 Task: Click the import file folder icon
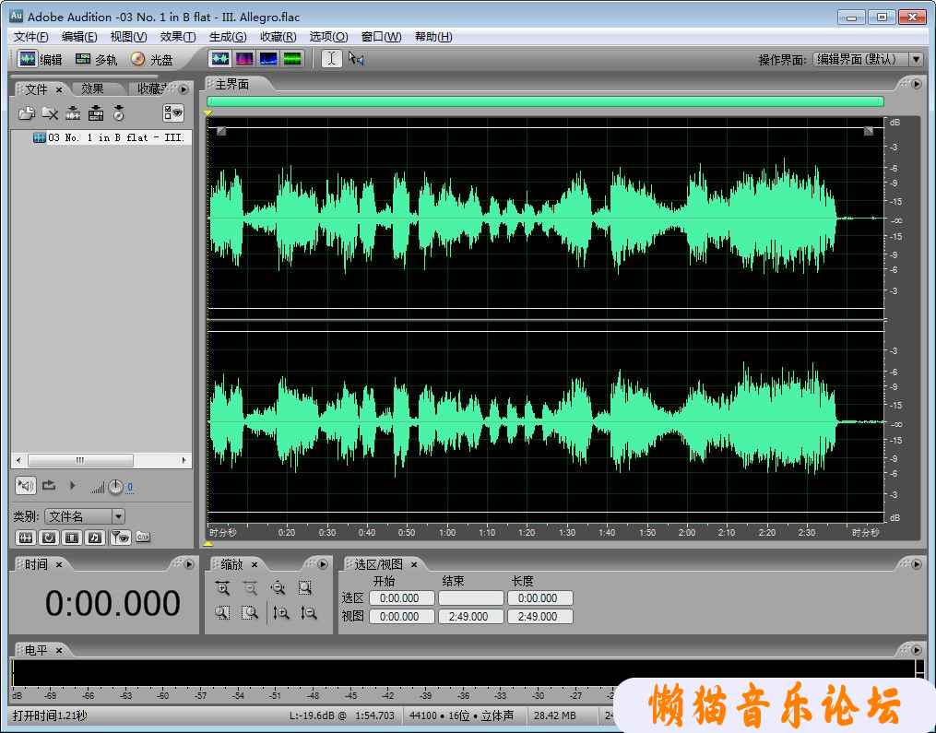(x=26, y=112)
